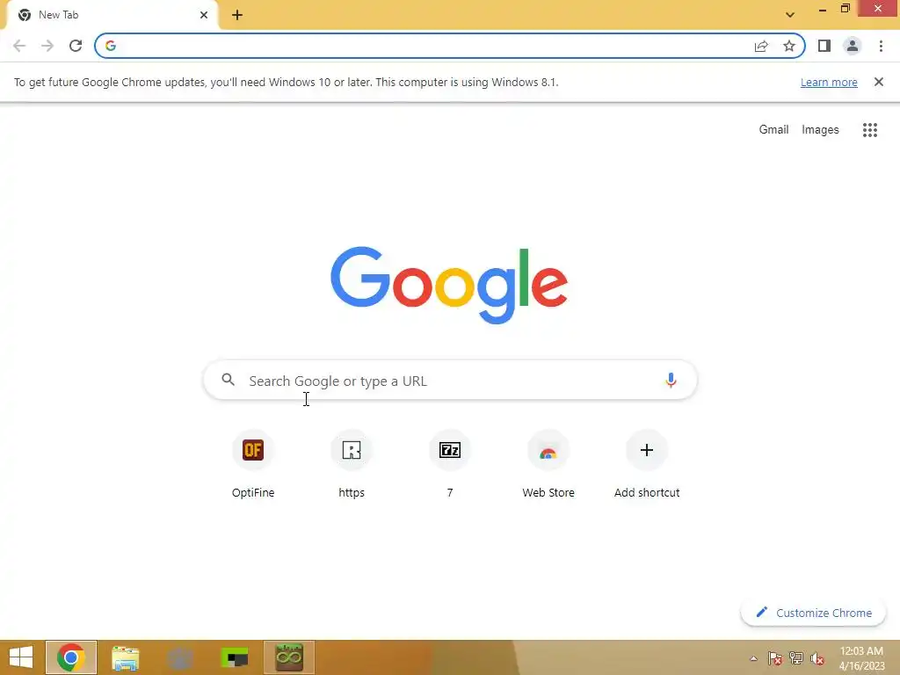Viewport: 900px width, 675px height.
Task: Share this page using the share icon
Action: 761,46
